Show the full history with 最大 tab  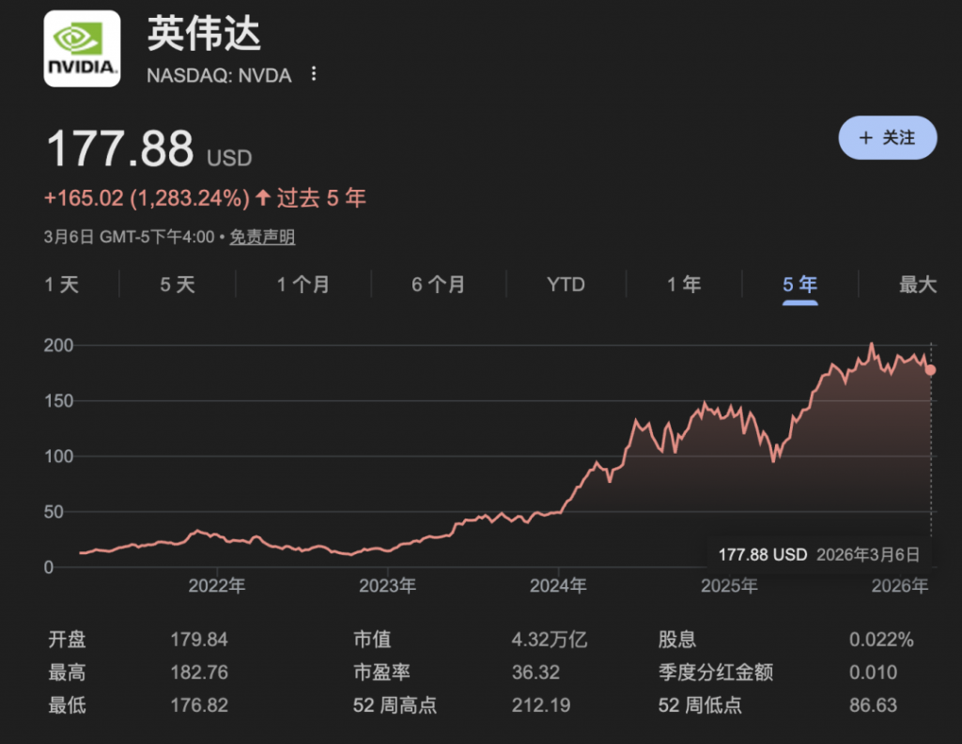[x=918, y=285]
